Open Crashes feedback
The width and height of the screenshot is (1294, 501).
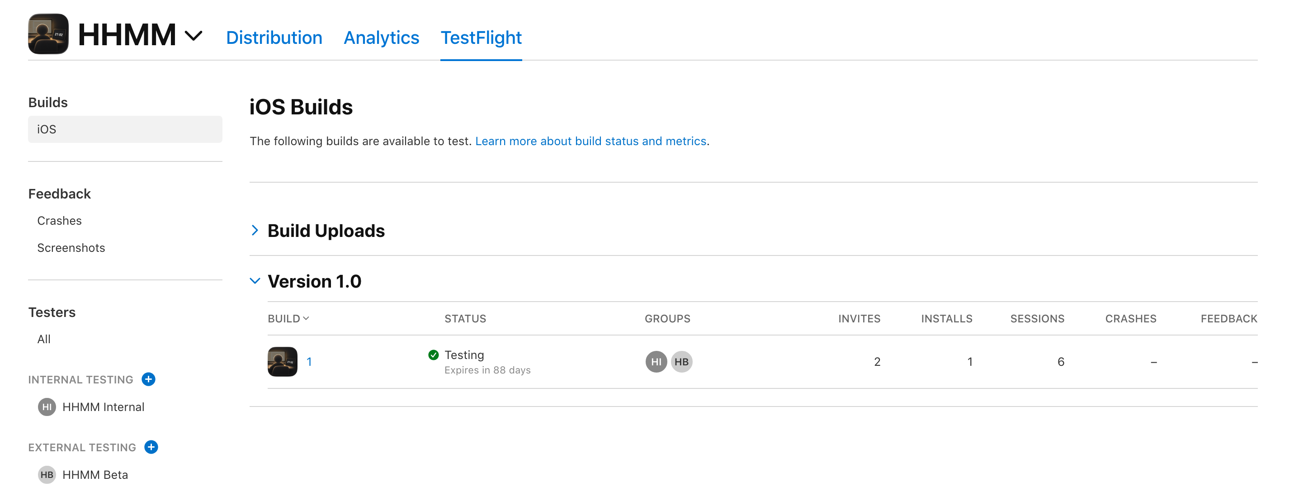(x=59, y=221)
